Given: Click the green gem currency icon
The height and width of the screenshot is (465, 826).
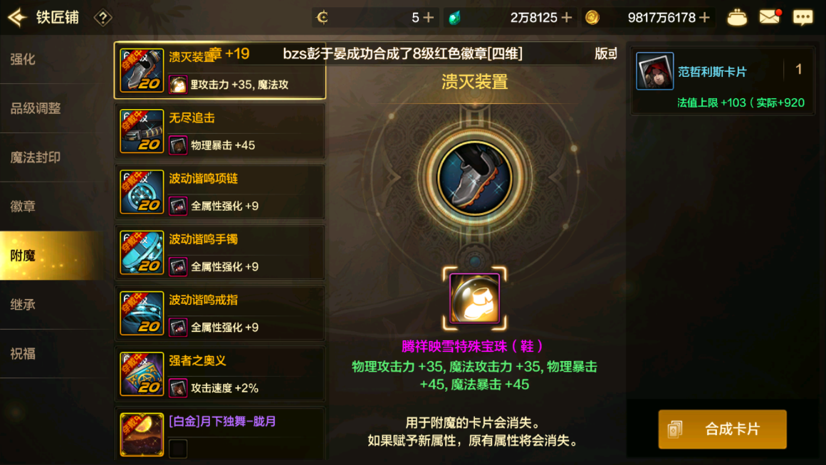Looking at the screenshot, I should [454, 18].
